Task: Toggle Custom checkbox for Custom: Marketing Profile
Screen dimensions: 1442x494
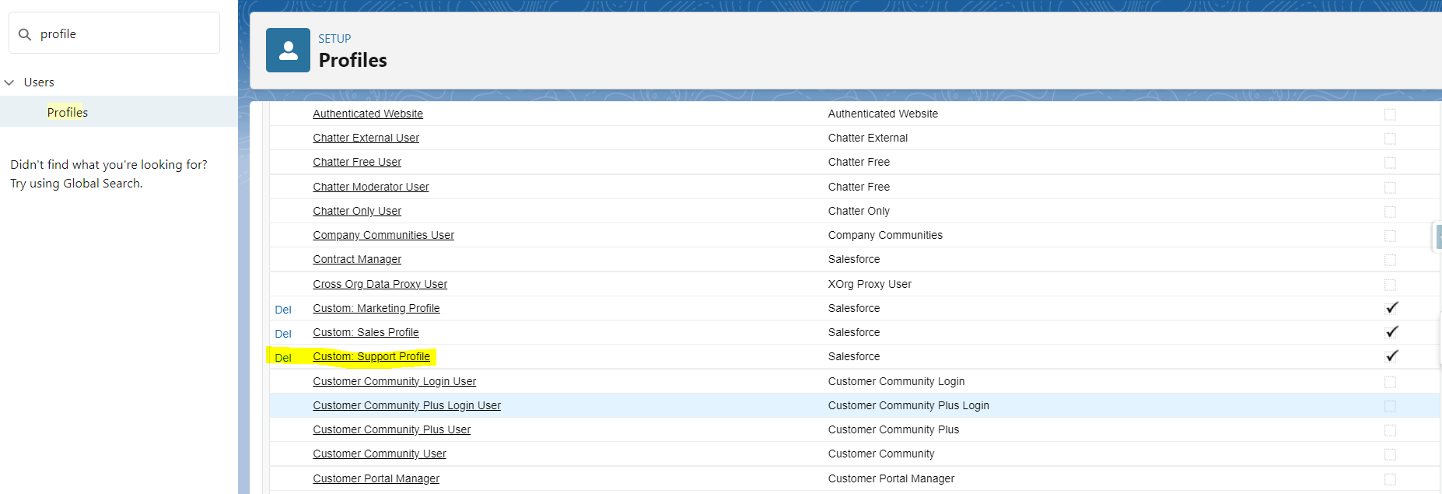Action: pyautogui.click(x=1391, y=308)
